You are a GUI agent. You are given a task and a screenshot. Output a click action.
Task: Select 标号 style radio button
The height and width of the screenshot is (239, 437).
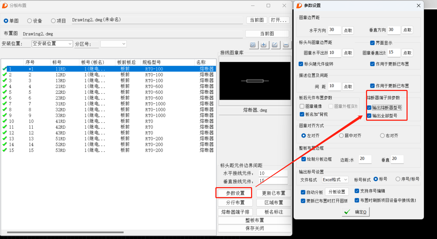pos(376,179)
